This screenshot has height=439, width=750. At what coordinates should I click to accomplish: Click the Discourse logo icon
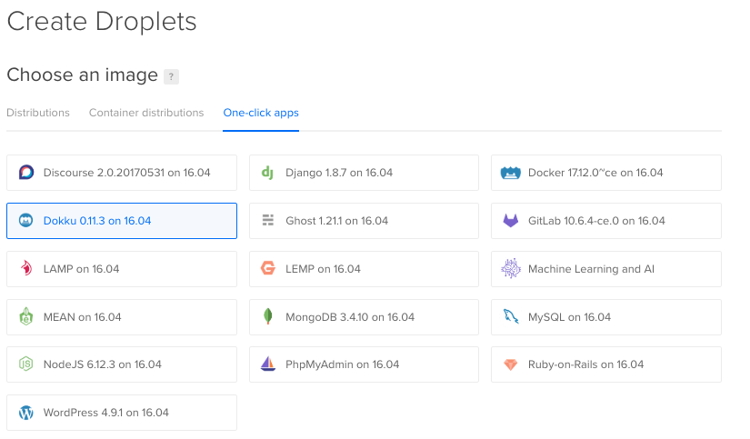[26, 173]
